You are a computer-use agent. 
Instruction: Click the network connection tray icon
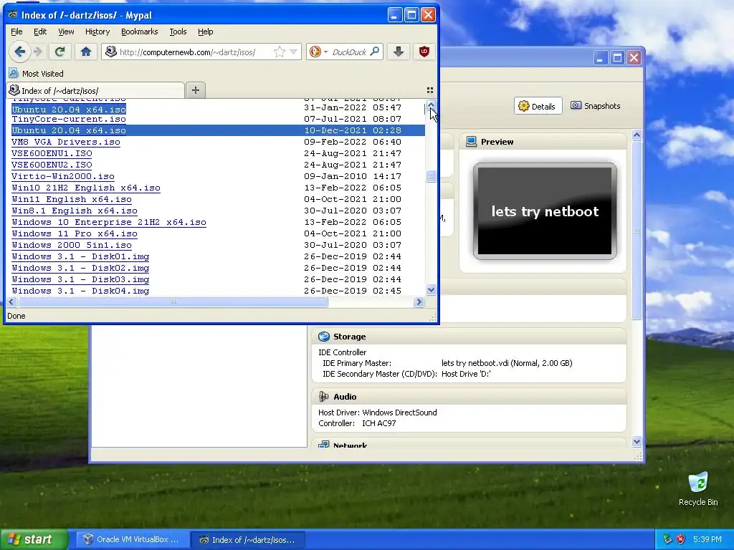(667, 539)
